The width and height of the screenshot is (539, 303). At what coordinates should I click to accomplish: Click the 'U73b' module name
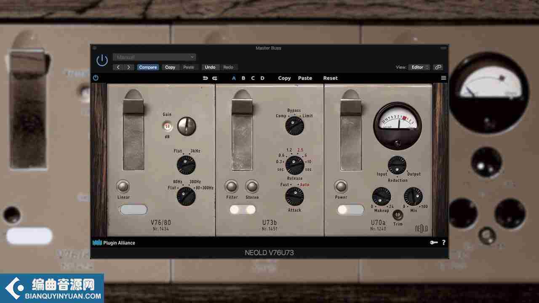(269, 223)
